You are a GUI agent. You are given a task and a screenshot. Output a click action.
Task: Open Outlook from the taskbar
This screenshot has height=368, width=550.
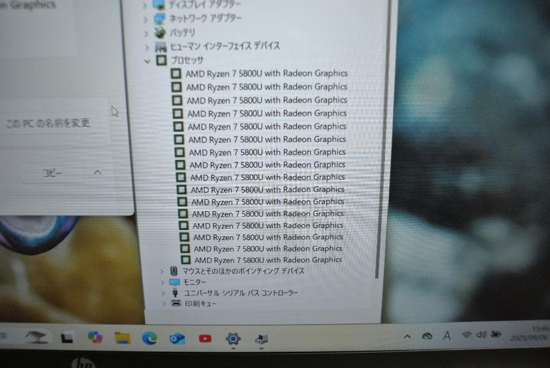point(177,338)
